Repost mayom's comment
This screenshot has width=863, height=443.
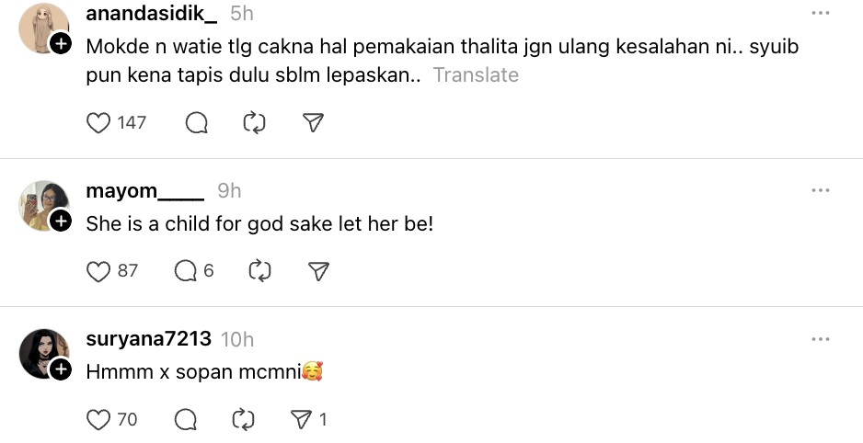pos(260,271)
